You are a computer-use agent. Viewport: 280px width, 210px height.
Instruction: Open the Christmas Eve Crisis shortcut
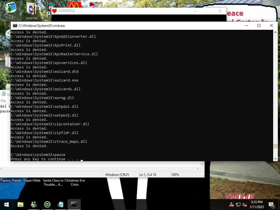point(75,182)
